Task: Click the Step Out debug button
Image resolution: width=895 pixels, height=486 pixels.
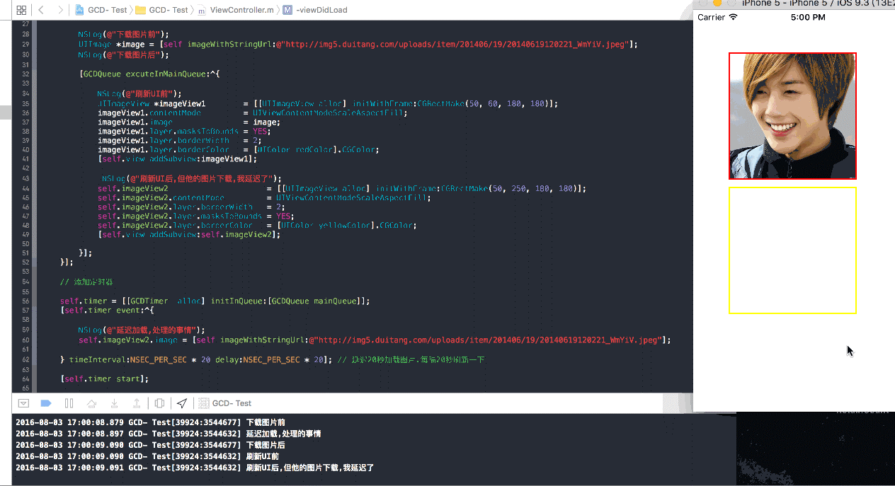Action: [137, 403]
